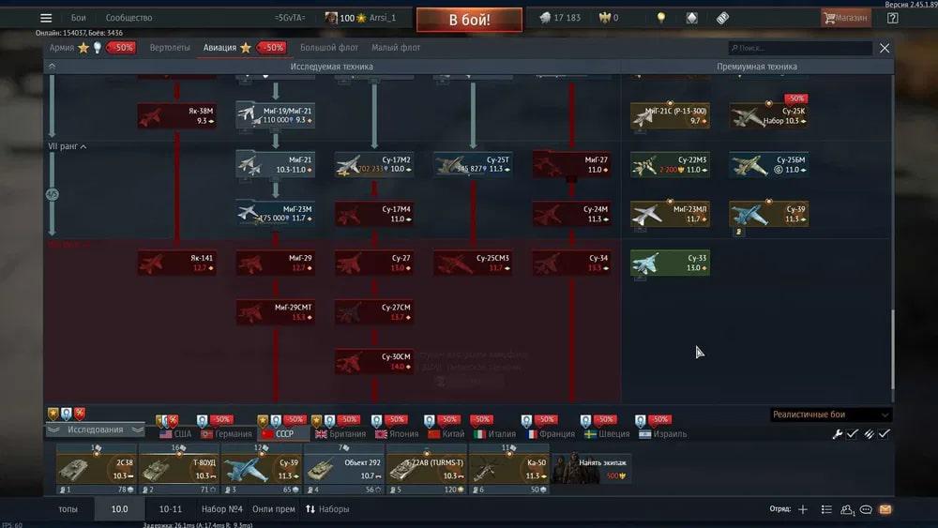Open the mail envelope icon
938x528 pixels.
[x=885, y=509]
